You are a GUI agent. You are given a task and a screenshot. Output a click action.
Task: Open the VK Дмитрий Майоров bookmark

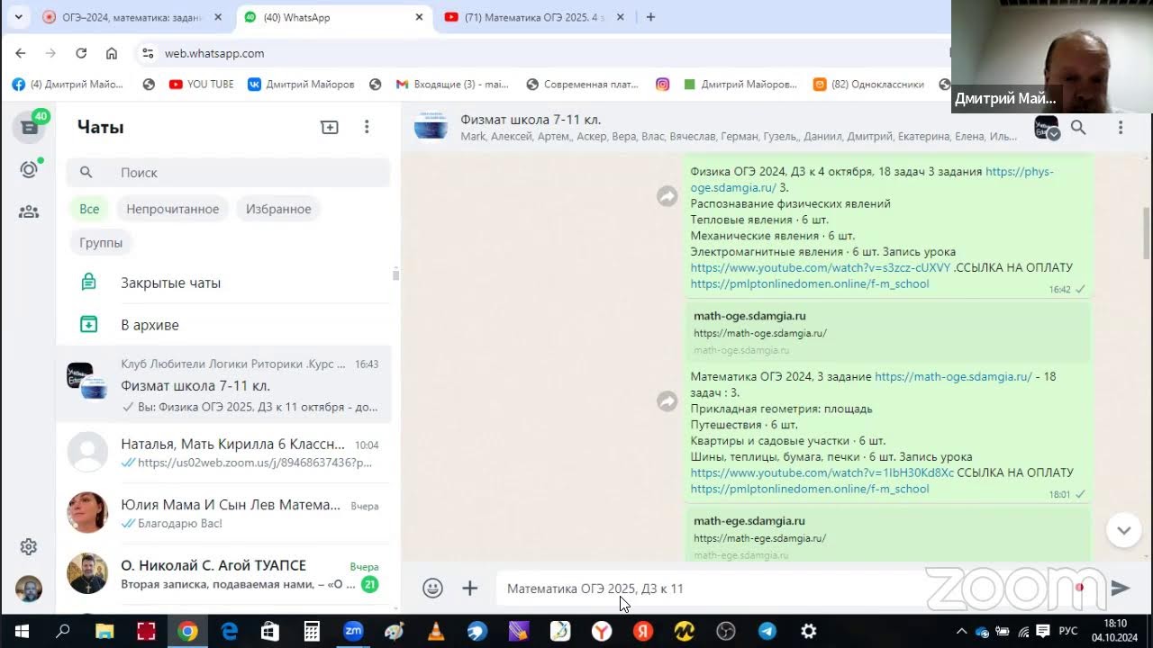coord(301,84)
